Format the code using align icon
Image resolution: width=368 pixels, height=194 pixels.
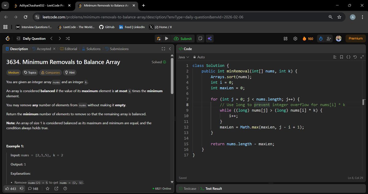point(335,57)
